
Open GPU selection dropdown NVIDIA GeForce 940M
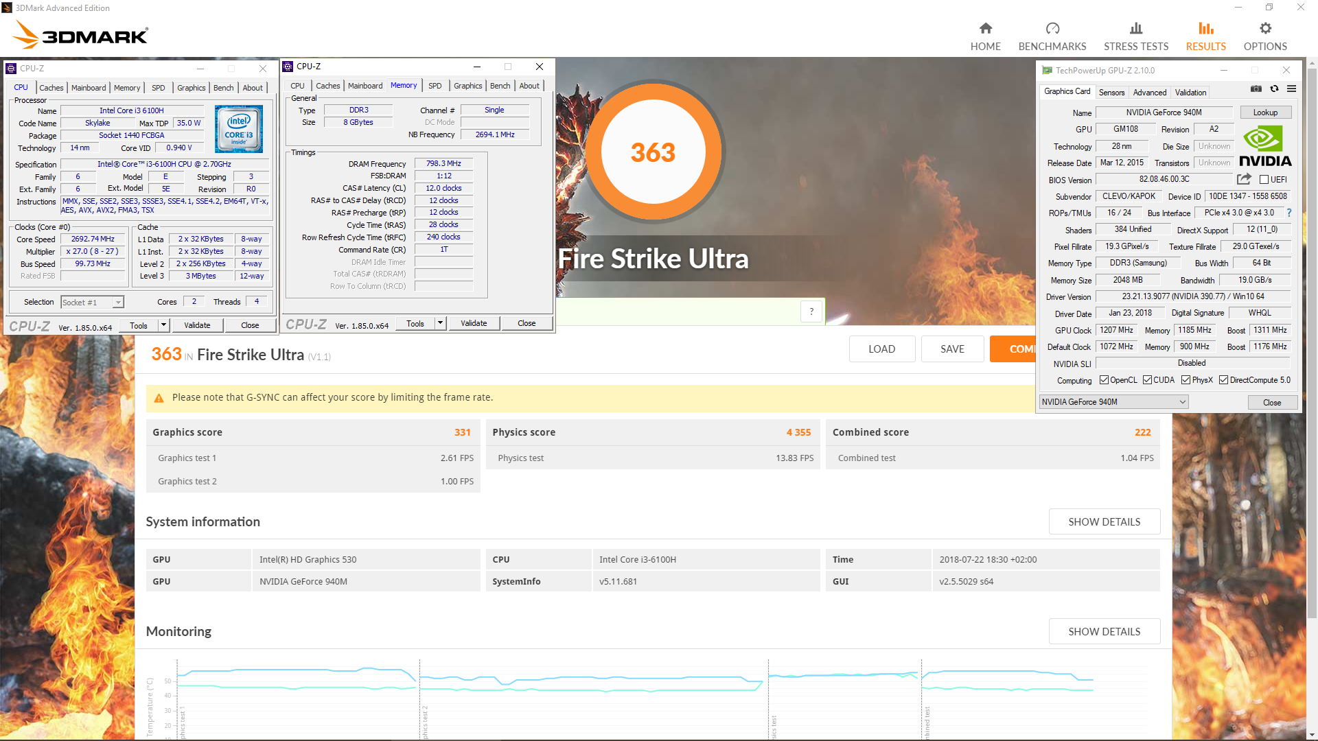[1113, 402]
